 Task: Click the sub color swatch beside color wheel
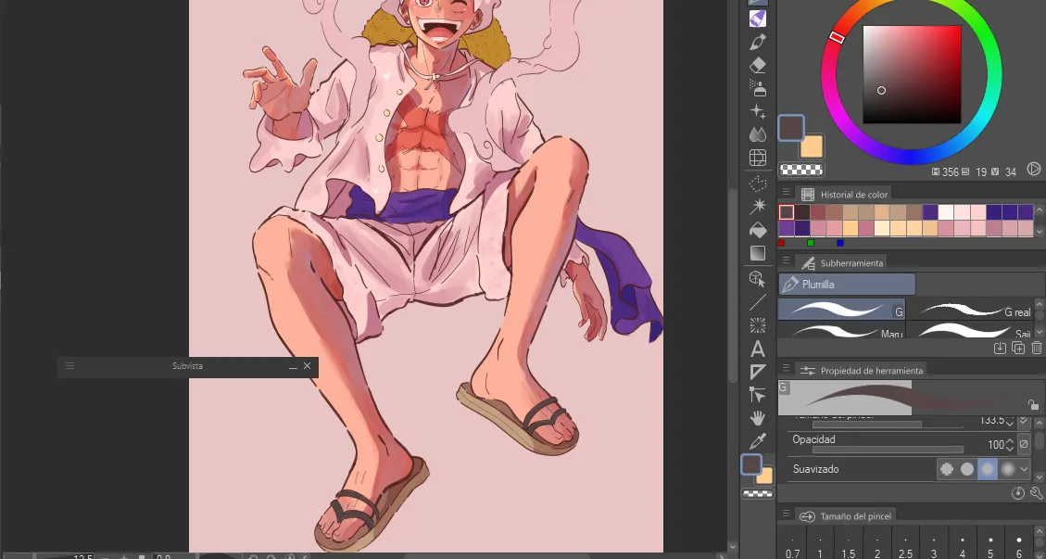tap(813, 147)
